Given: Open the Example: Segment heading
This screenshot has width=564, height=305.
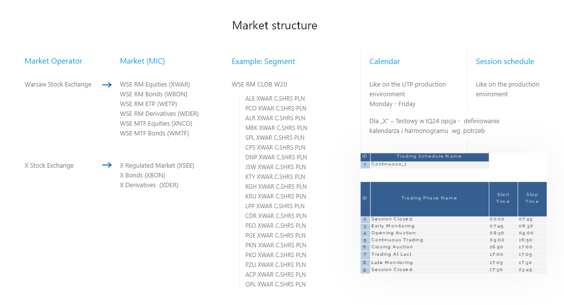Looking at the screenshot, I should pyautogui.click(x=263, y=62).
